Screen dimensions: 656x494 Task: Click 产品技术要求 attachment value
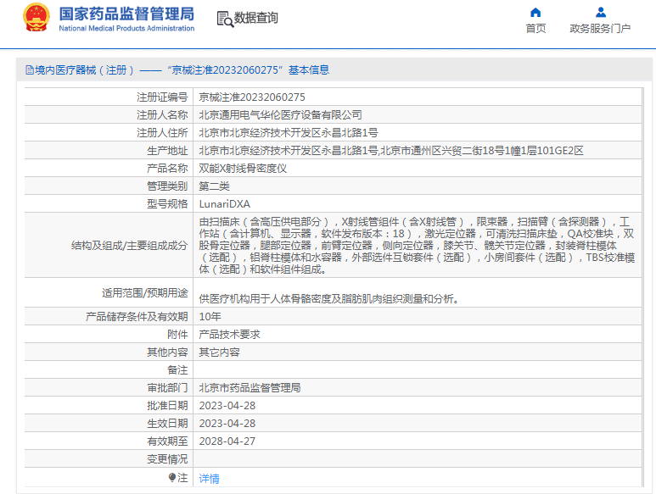pos(229,335)
